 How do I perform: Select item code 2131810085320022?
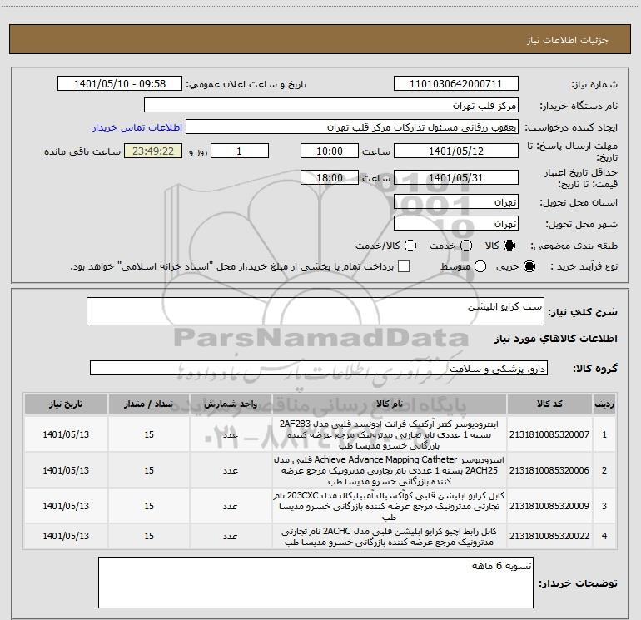coord(549,536)
